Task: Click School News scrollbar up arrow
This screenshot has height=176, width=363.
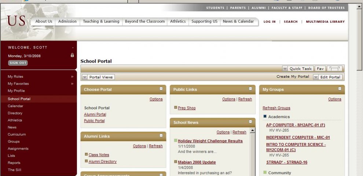Action: (x=253, y=131)
